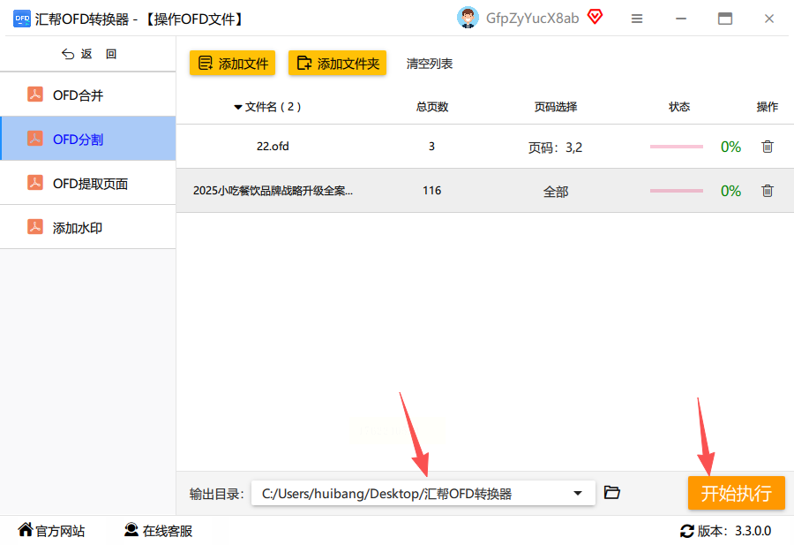Click the 添加文件 button
The image size is (794, 545).
pyautogui.click(x=232, y=63)
